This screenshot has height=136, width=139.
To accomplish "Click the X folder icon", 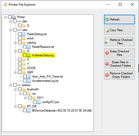I will point(24,60).
